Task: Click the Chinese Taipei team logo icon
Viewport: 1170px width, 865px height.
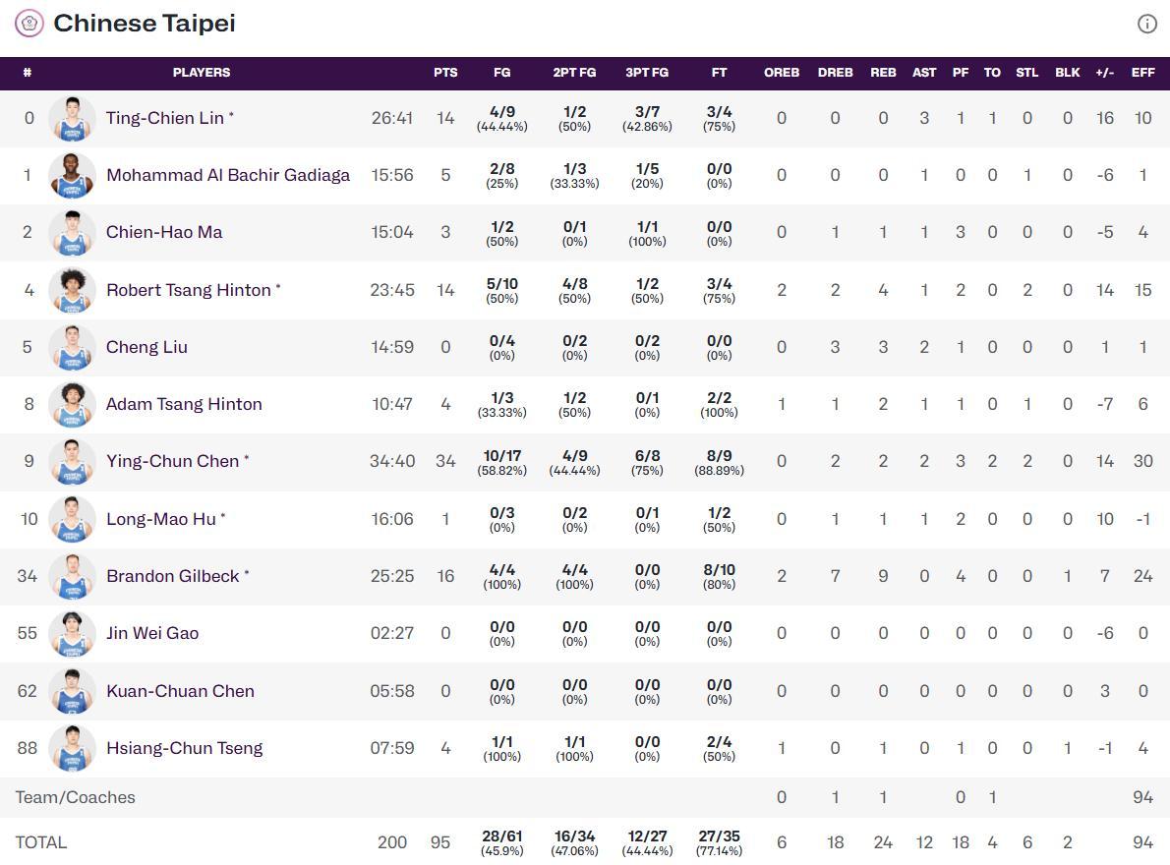Action: tap(29, 24)
